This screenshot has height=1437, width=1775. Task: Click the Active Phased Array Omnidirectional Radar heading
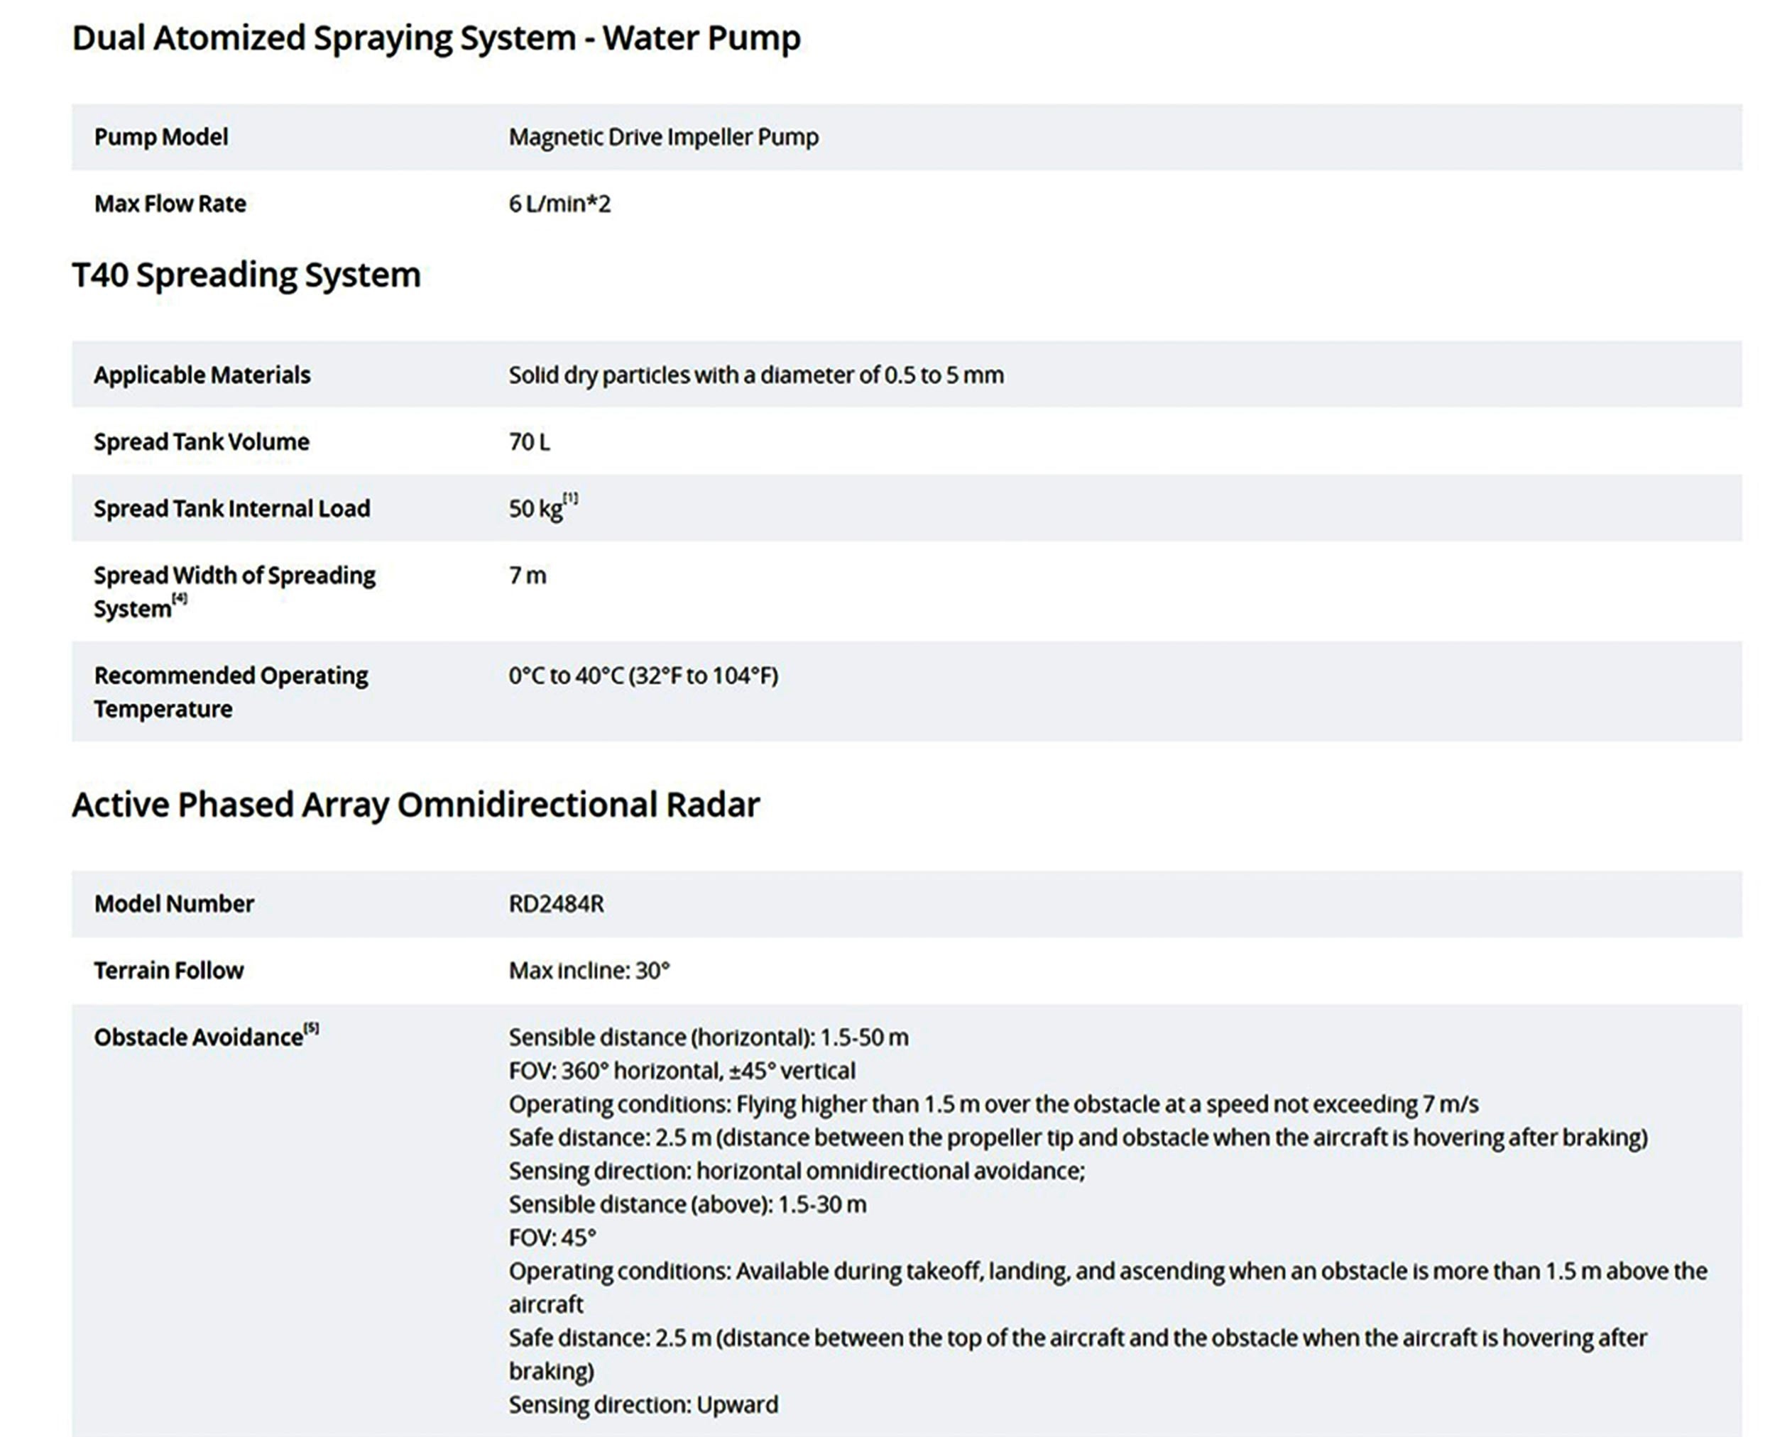[415, 805]
